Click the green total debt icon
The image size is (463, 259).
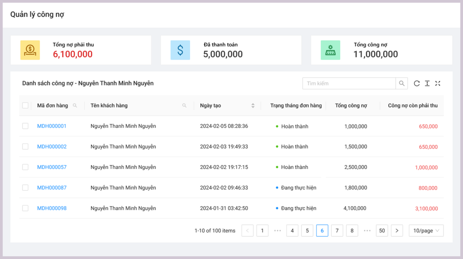pyautogui.click(x=330, y=50)
